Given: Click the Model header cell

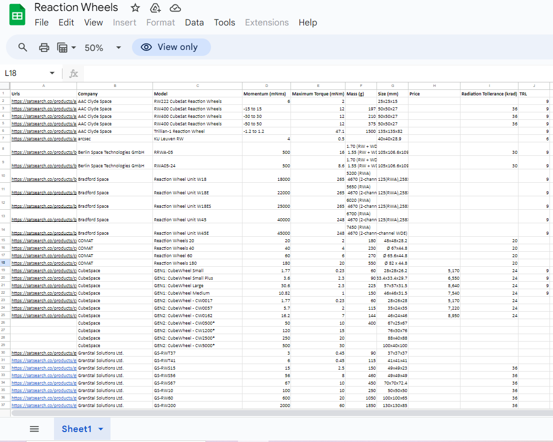Looking at the screenshot, I should (x=197, y=94).
